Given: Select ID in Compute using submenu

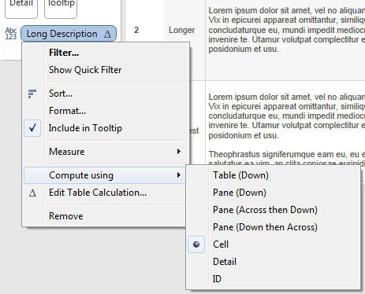Looking at the screenshot, I should tap(217, 279).
